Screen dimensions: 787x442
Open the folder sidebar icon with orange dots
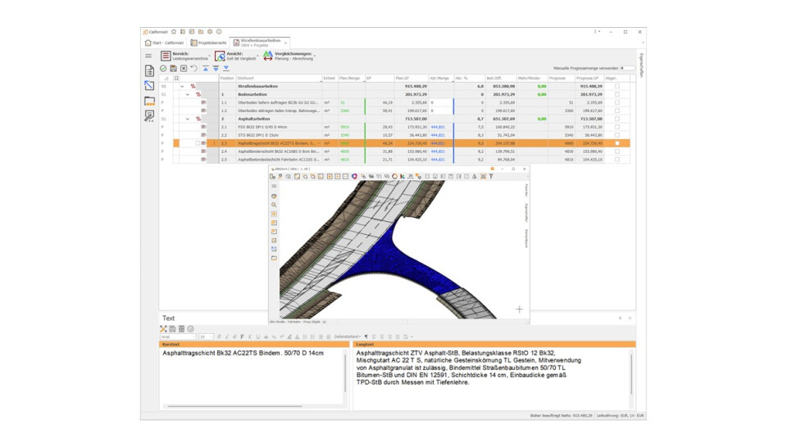coord(149,101)
